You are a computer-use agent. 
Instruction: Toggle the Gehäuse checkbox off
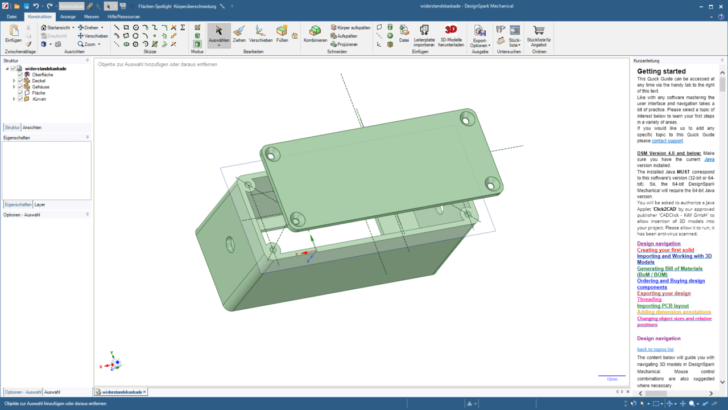point(20,87)
